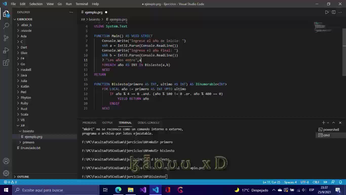Select the cmd terminal instance

(331, 135)
